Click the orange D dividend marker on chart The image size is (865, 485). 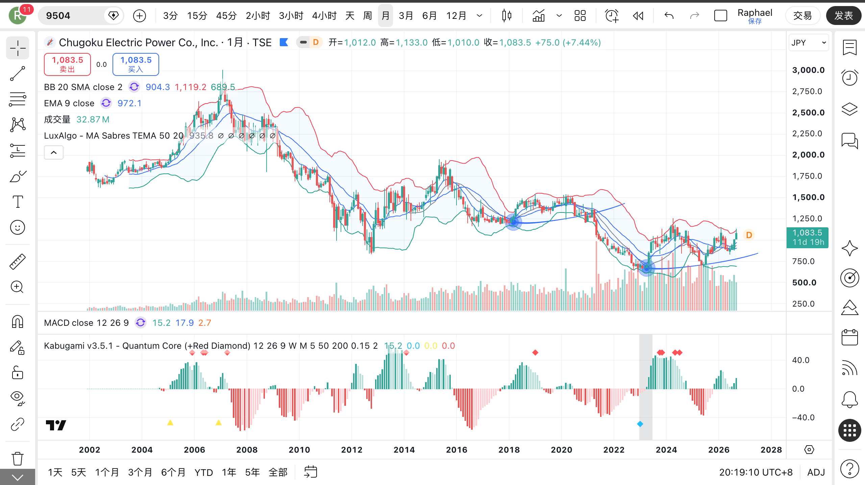tap(749, 235)
